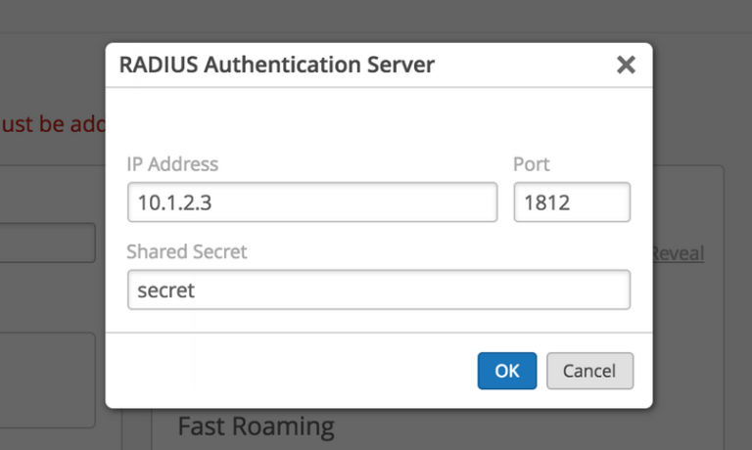The image size is (752, 450).
Task: Click the red error message text
Action: pyautogui.click(x=51, y=124)
